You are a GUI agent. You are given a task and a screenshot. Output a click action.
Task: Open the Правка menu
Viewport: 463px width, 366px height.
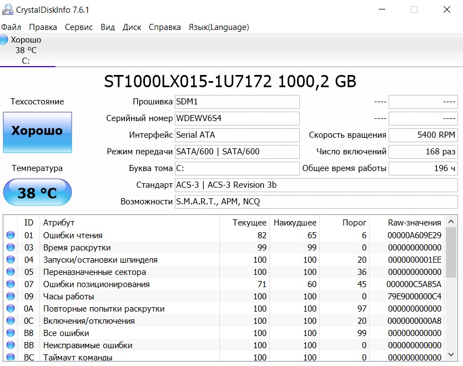[x=43, y=27]
